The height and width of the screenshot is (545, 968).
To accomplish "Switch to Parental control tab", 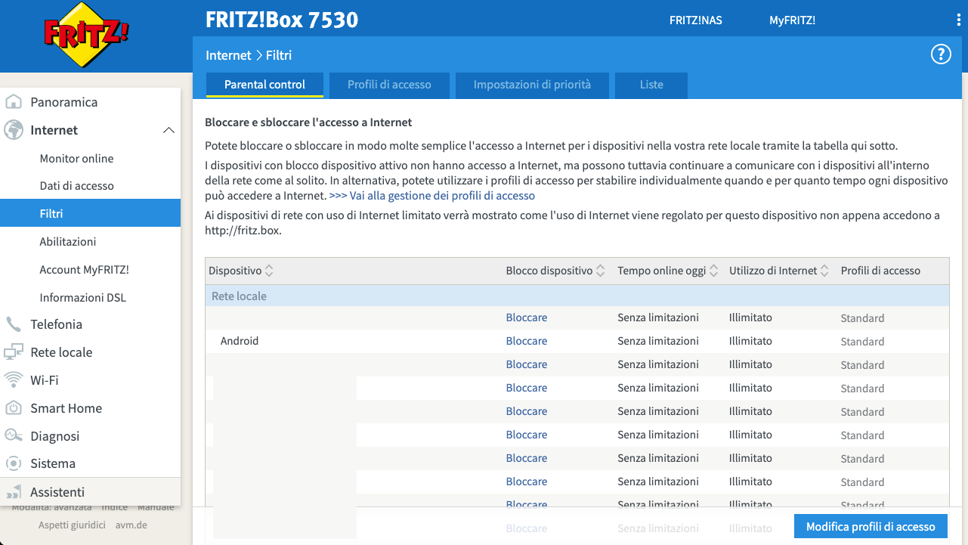I will tap(264, 85).
